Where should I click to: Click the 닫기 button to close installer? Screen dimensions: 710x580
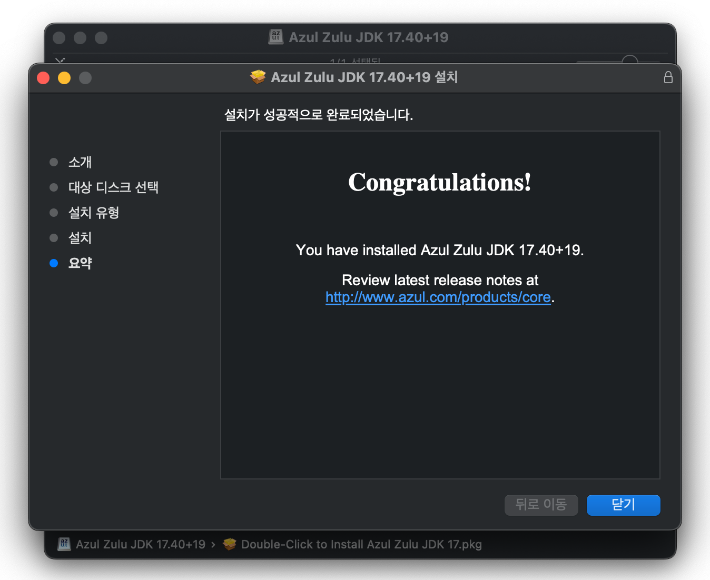623,505
